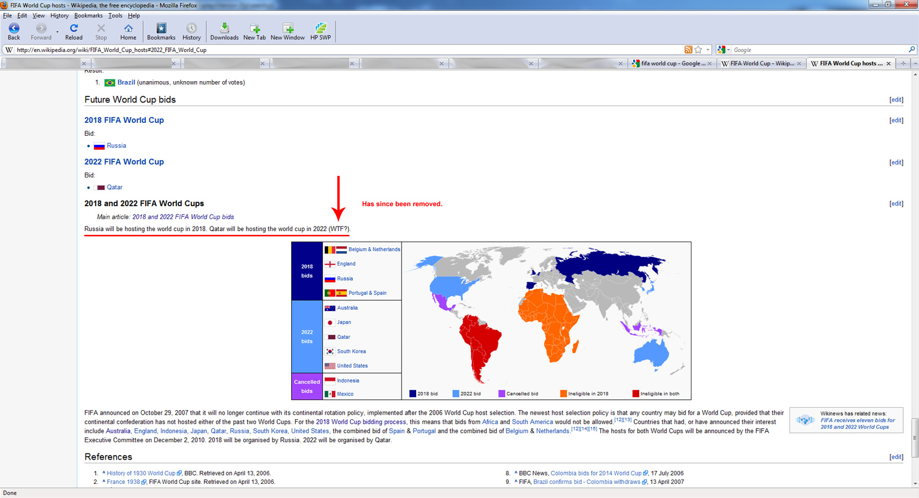This screenshot has height=498, width=919.
Task: Open the new tab plus button
Action: [903, 63]
